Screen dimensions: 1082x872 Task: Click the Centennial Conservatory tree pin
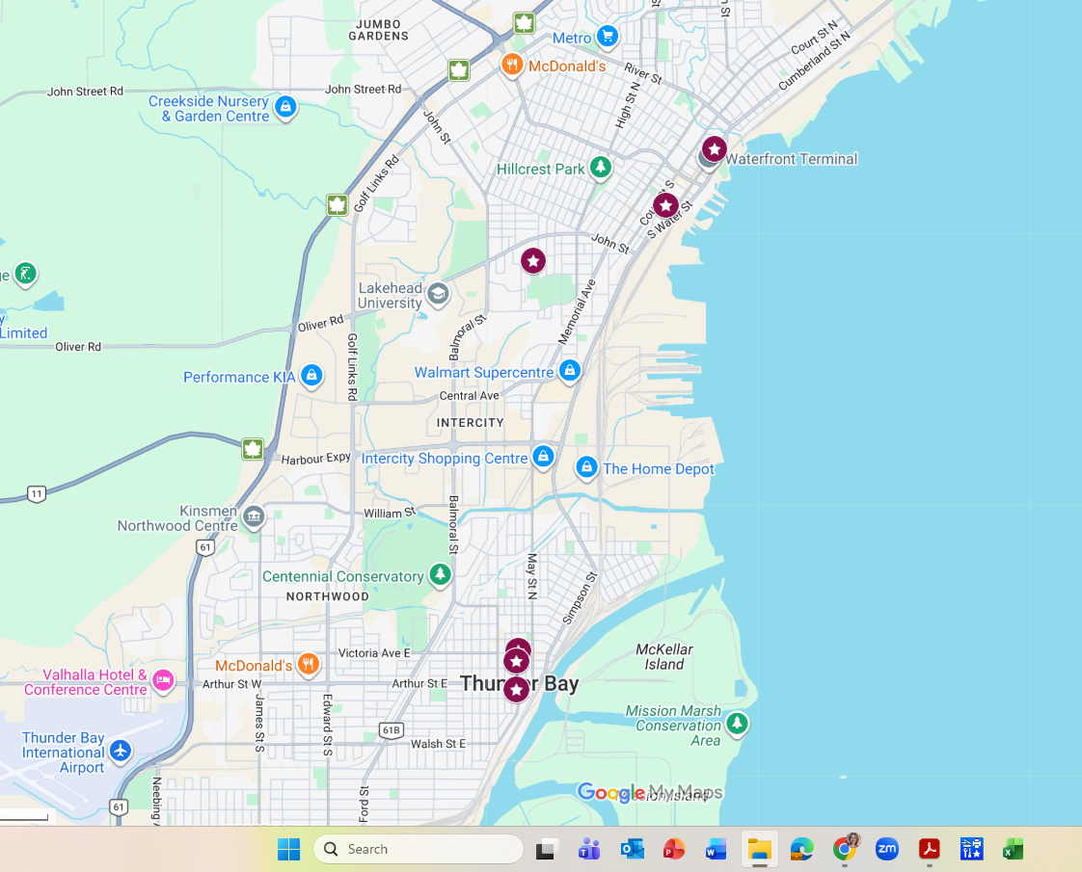441,574
